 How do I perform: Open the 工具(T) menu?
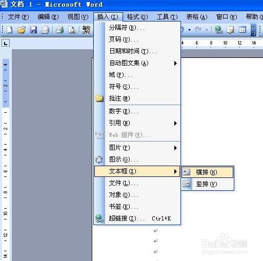167,17
